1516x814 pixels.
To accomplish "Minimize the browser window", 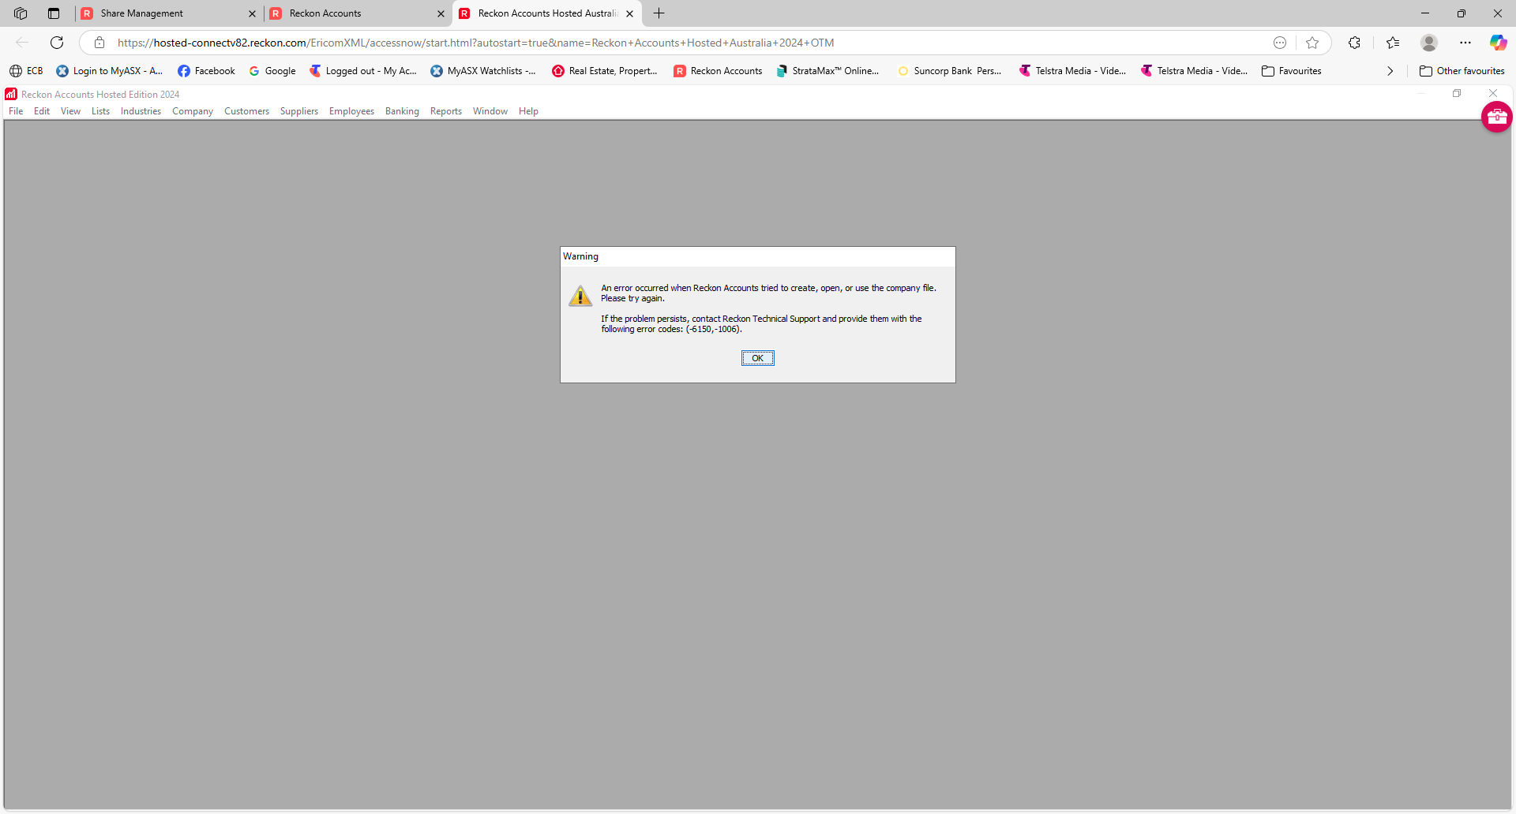I will [x=1425, y=13].
